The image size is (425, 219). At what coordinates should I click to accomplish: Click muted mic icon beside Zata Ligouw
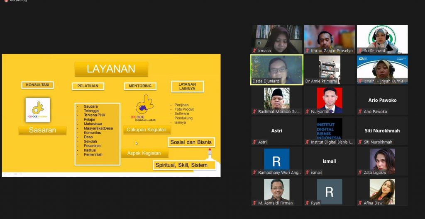pyautogui.click(x=360, y=173)
